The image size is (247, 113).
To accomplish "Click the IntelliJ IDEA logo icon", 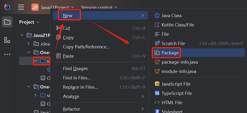I will [x=7, y=7].
